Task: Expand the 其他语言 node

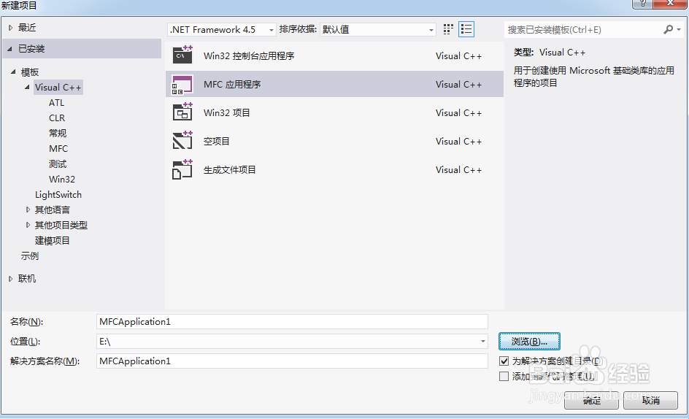Action: tap(28, 209)
